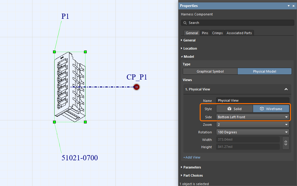Expand the Location section

click(x=190, y=48)
